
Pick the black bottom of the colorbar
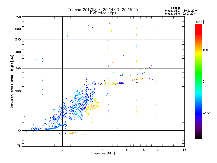click(199, 137)
